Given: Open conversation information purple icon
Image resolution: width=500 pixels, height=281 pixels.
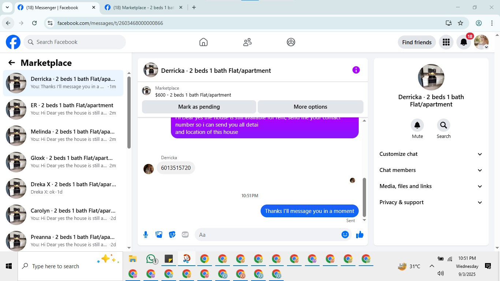Looking at the screenshot, I should click(x=356, y=70).
